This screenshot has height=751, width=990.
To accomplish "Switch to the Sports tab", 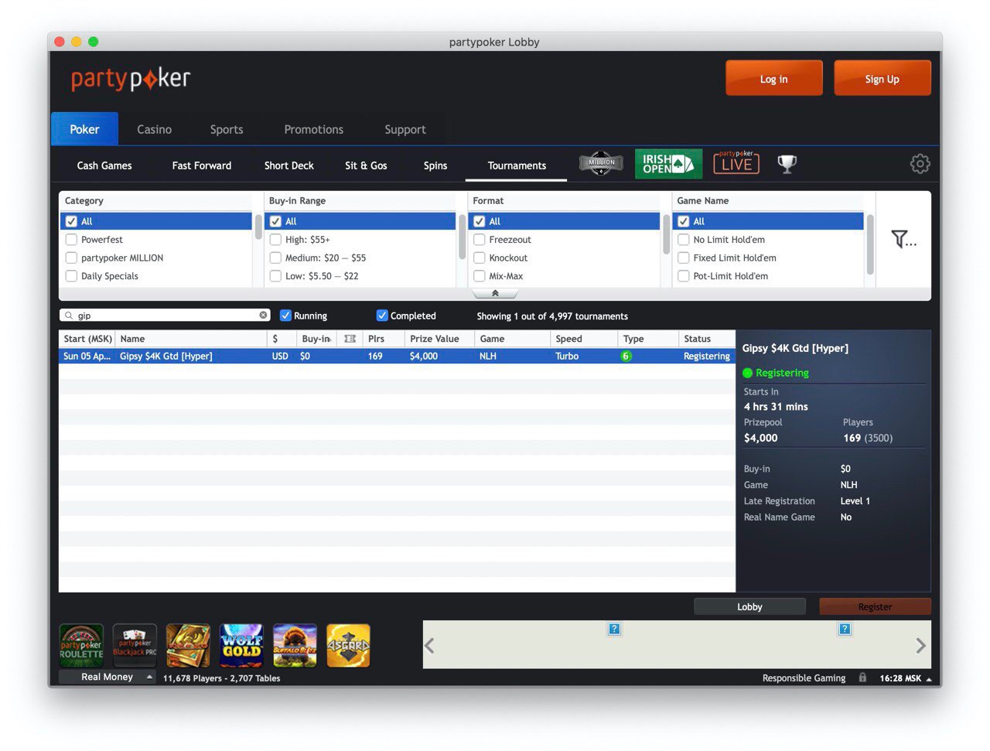I will [227, 129].
